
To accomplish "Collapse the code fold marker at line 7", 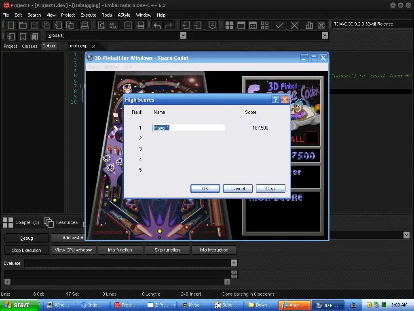I will [82, 86].
